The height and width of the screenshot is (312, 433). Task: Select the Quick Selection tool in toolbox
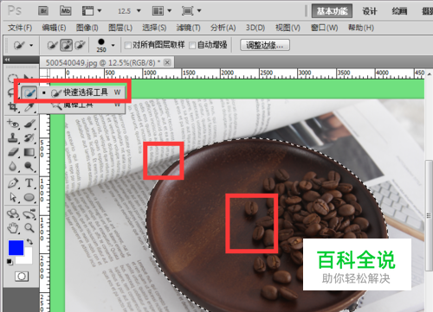[29, 92]
